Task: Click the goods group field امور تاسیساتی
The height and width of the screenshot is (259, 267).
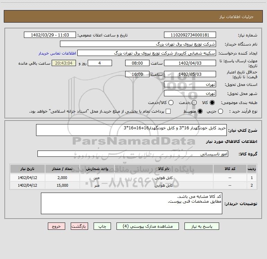Action: 133,154
